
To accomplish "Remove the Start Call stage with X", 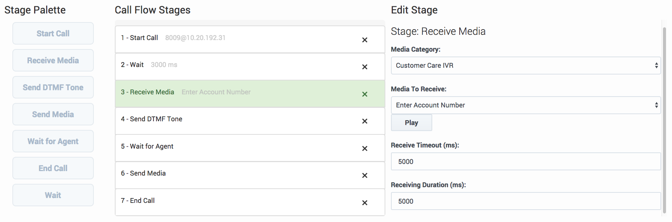I will pos(364,40).
